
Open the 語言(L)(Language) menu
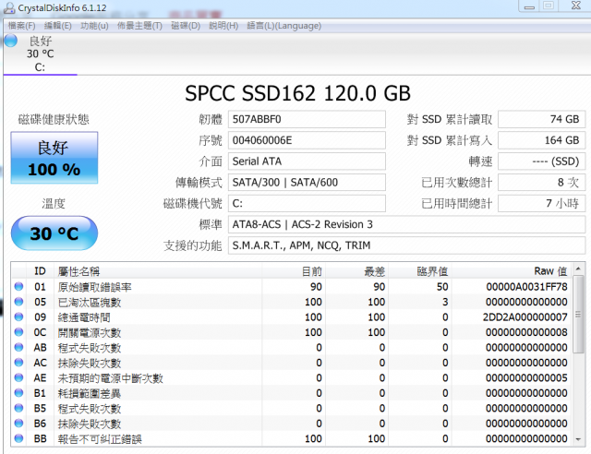283,26
